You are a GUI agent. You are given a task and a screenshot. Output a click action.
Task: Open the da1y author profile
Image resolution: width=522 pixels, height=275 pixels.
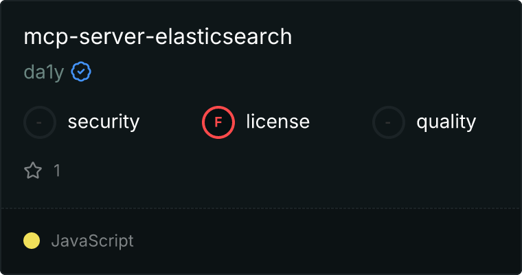click(43, 72)
